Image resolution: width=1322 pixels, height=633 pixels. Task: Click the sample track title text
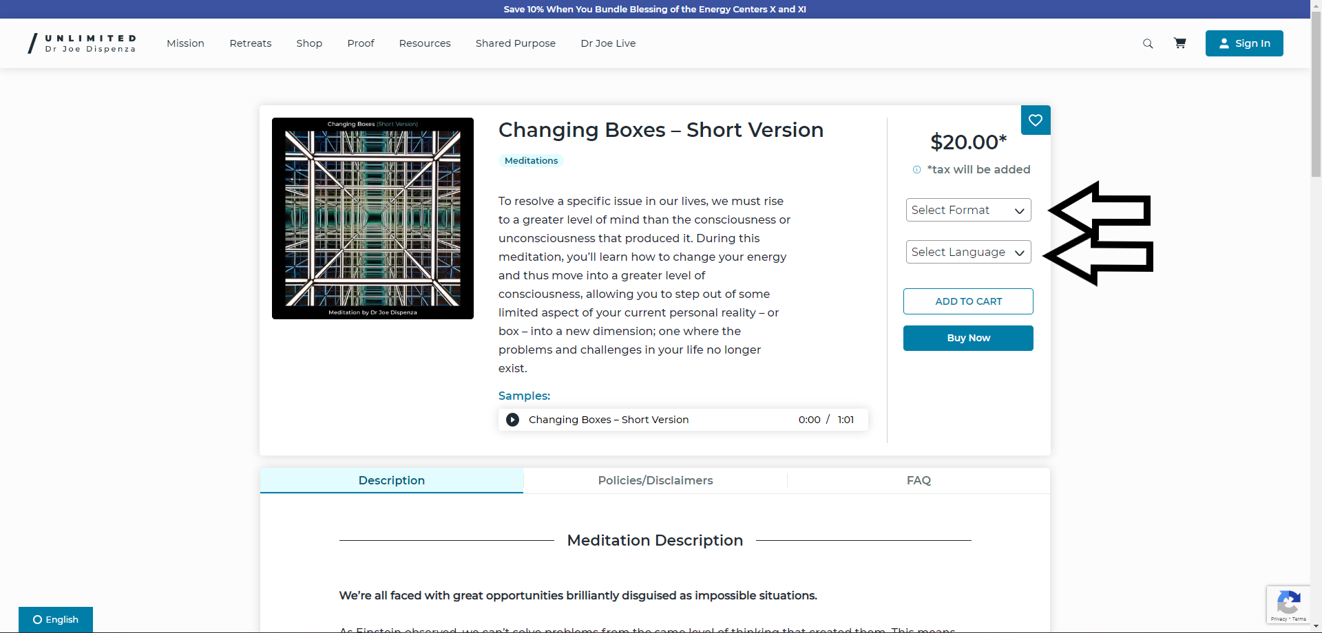click(x=609, y=420)
